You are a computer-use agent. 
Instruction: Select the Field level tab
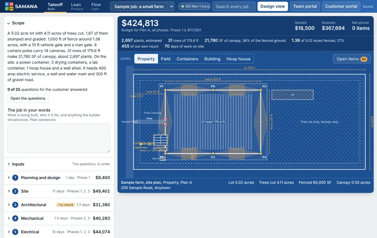pyautogui.click(x=166, y=59)
